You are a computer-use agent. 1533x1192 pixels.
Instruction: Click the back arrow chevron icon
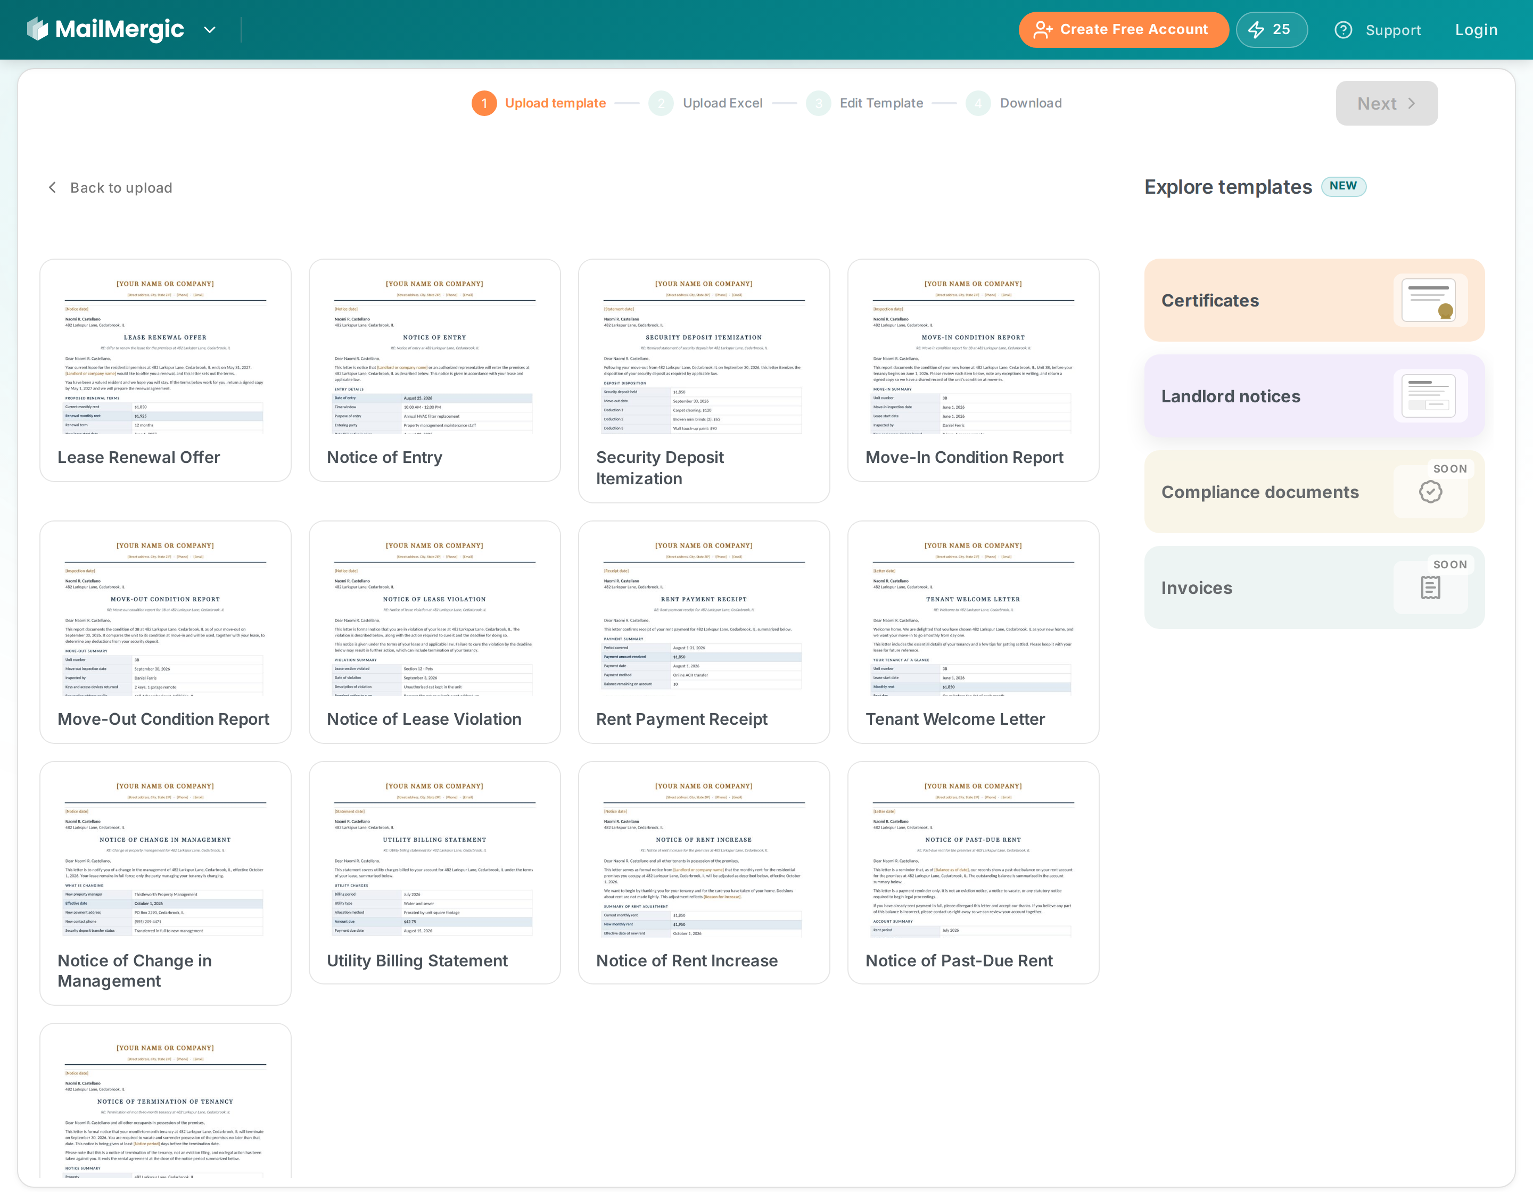tap(53, 187)
